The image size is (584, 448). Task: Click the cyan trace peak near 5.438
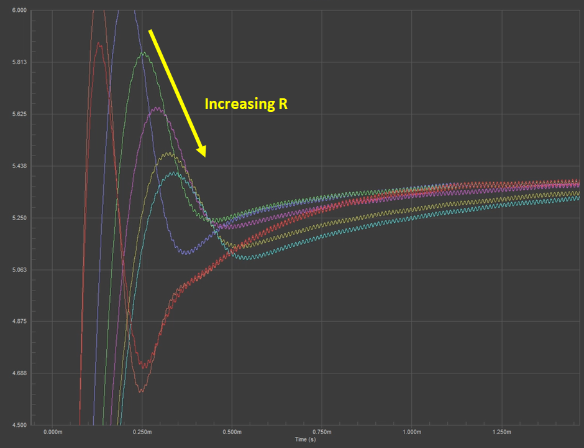click(x=173, y=174)
